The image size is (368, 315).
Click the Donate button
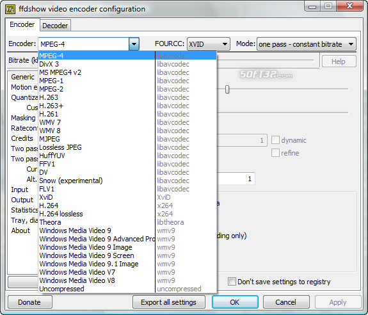point(30,302)
